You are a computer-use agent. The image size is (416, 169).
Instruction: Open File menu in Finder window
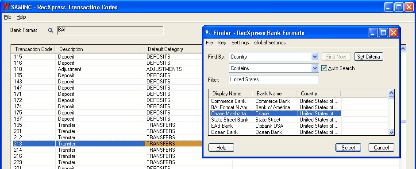[x=210, y=43]
